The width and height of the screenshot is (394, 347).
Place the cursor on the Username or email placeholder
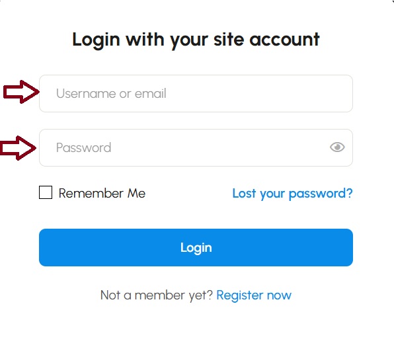[x=111, y=93]
